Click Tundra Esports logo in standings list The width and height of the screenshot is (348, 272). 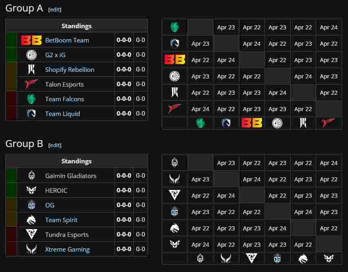[31, 234]
